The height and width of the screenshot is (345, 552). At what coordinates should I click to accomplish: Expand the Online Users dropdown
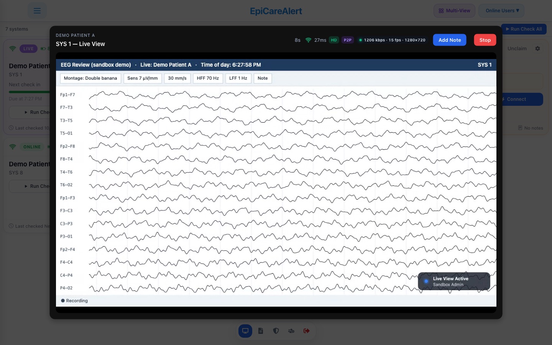tap(502, 11)
